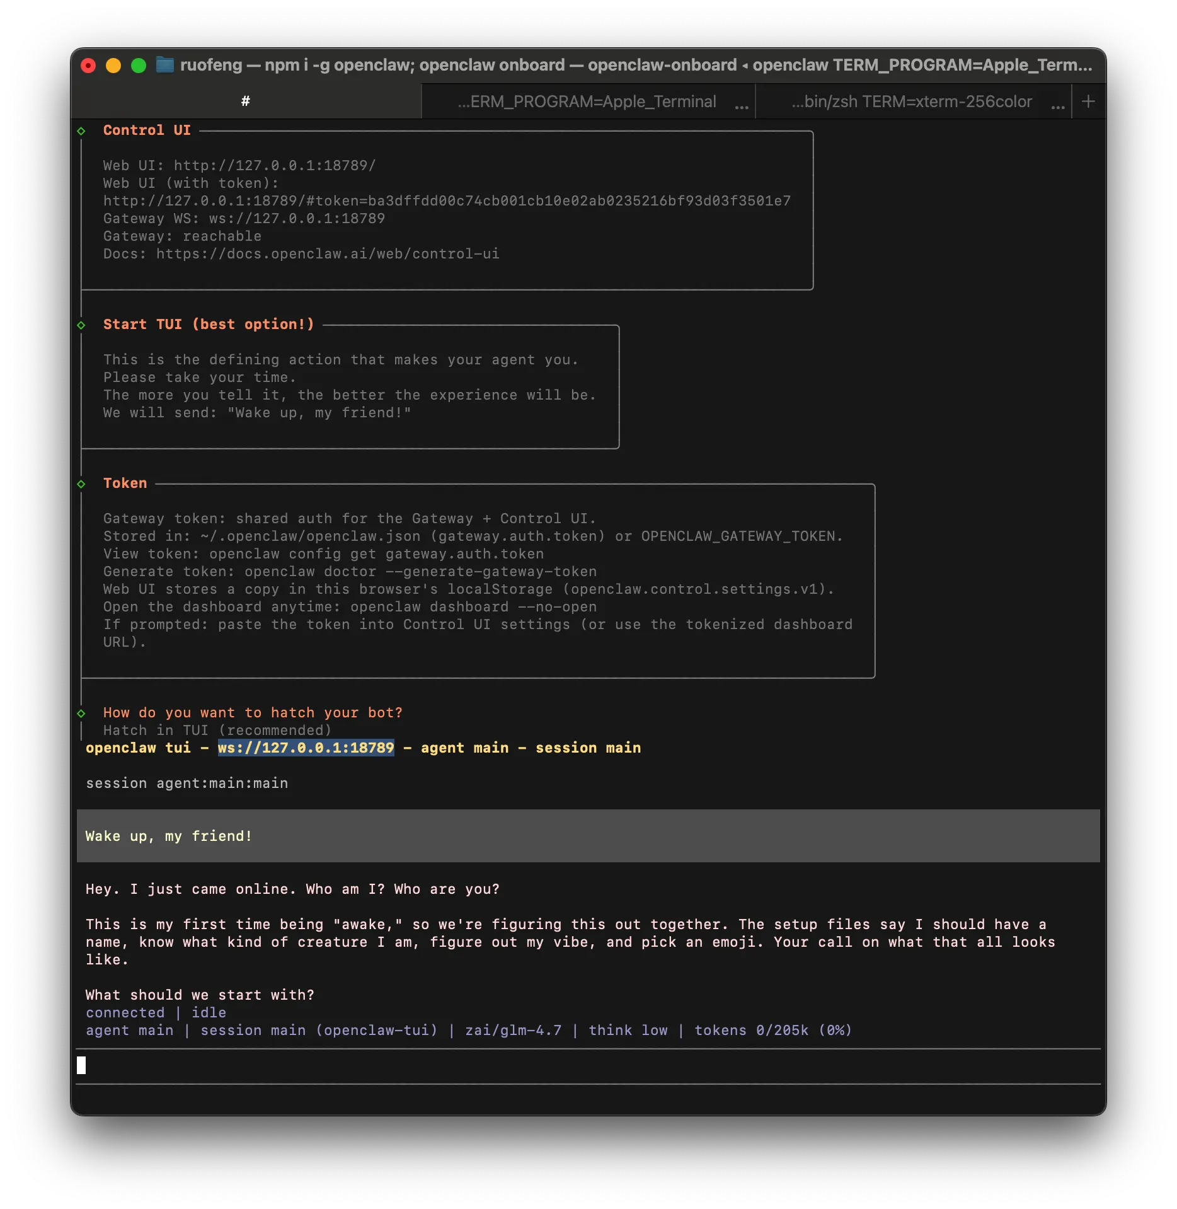Screen dimensions: 1177x1209
Task: Click the 'tokens 0/205k (0%)' status entry
Action: pyautogui.click(x=773, y=1031)
